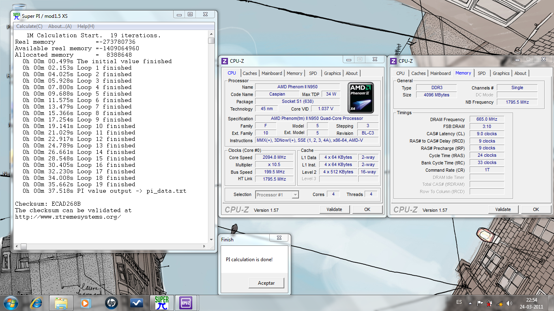
Task: Open SPD tab in left CPU-Z window
Action: (313, 73)
